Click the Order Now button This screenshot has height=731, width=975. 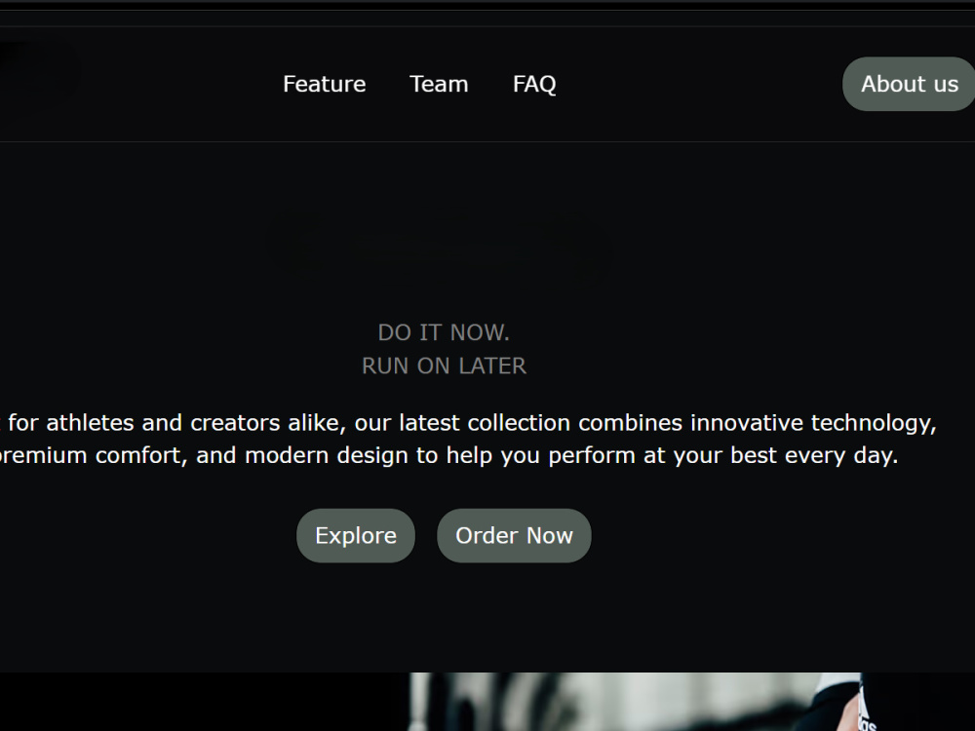point(514,535)
